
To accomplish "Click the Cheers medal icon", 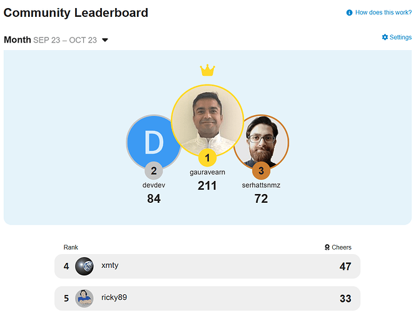I will [x=327, y=247].
